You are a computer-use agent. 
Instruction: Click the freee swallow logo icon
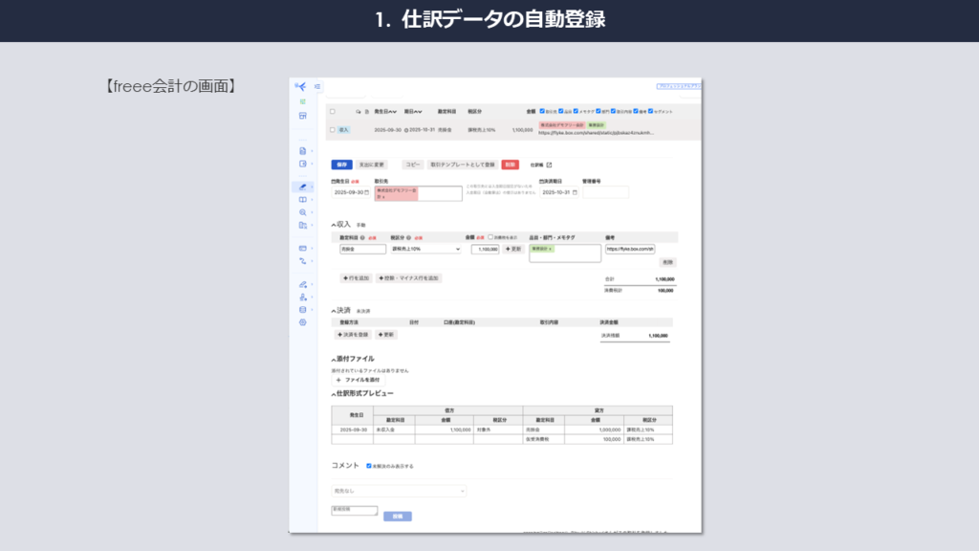pos(302,87)
